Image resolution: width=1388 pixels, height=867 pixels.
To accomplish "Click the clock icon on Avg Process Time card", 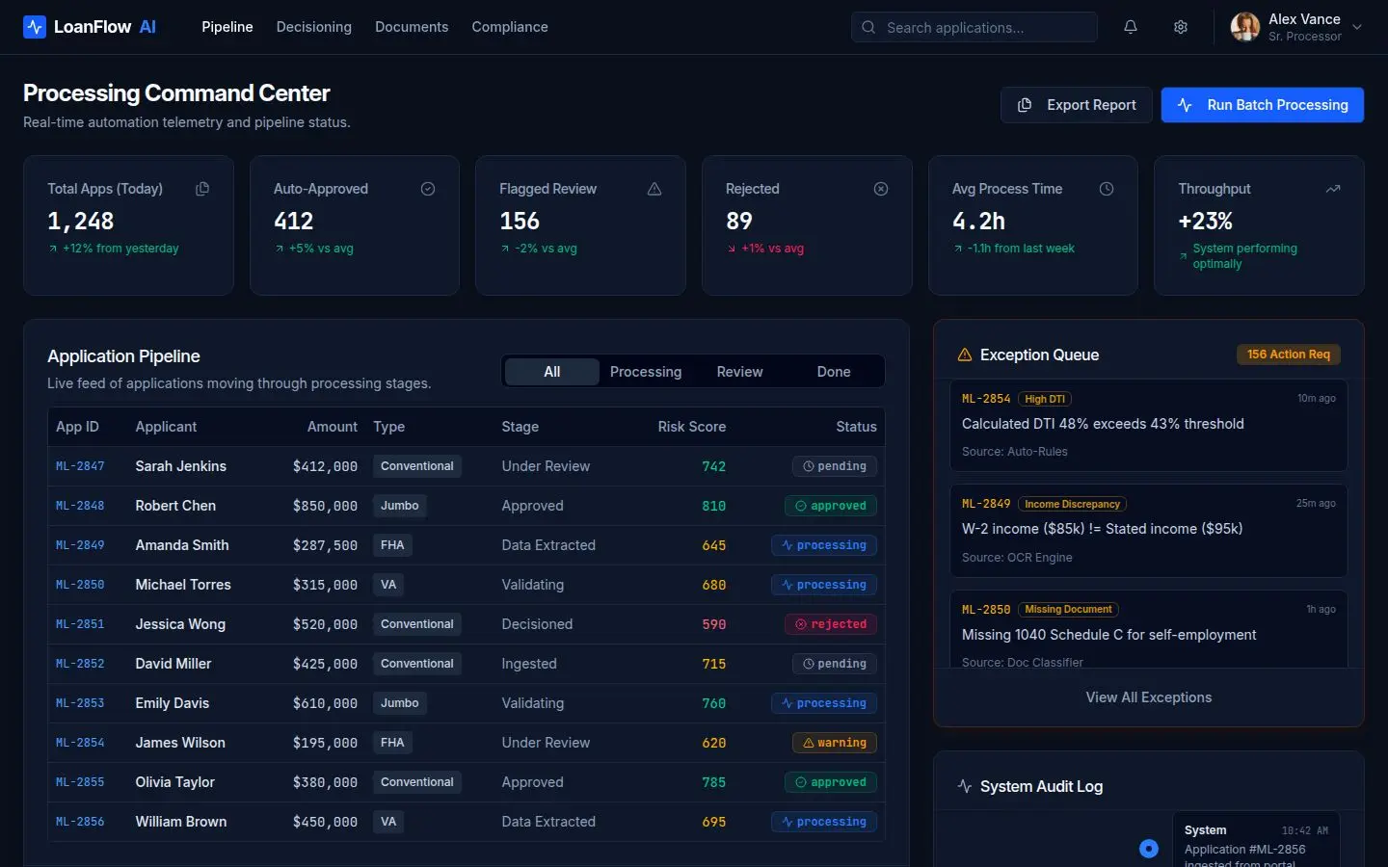I will pyautogui.click(x=1107, y=189).
